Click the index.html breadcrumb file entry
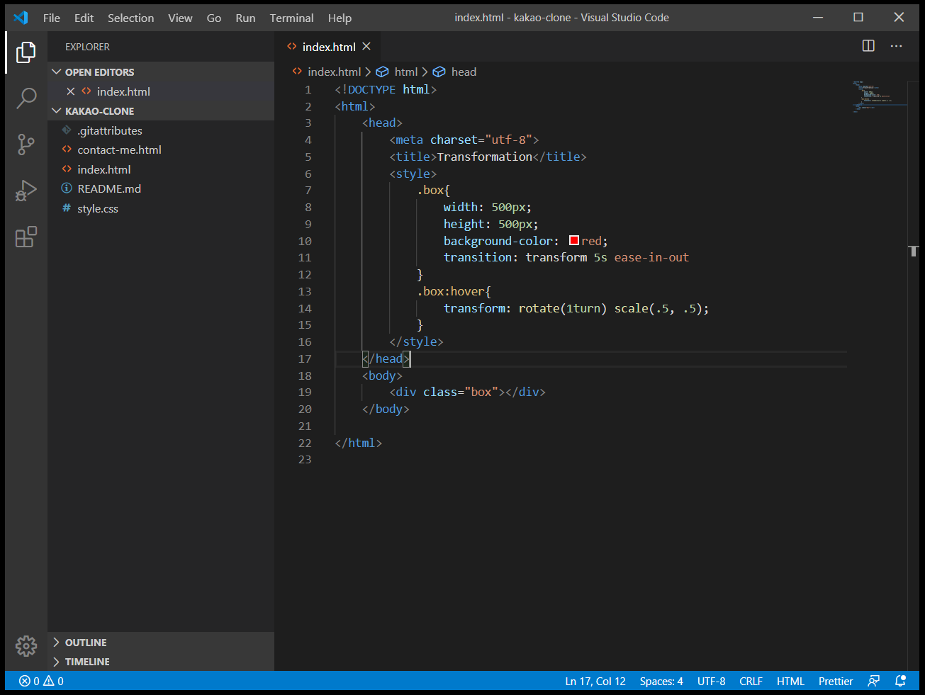This screenshot has width=925, height=695. [x=327, y=72]
